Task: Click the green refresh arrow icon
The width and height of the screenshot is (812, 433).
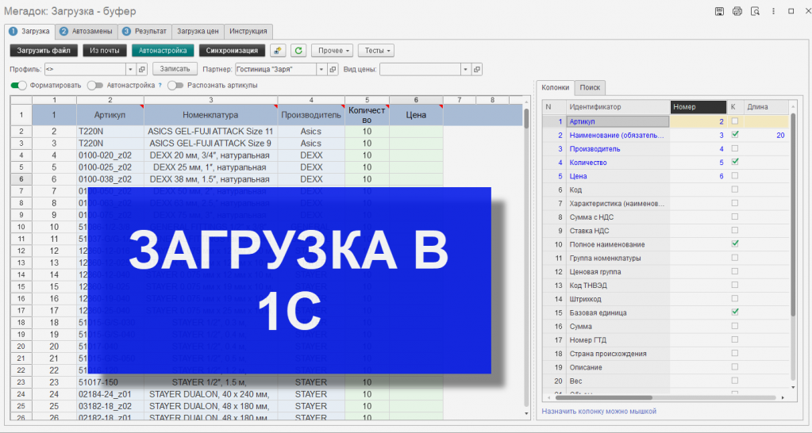Action: [x=298, y=50]
